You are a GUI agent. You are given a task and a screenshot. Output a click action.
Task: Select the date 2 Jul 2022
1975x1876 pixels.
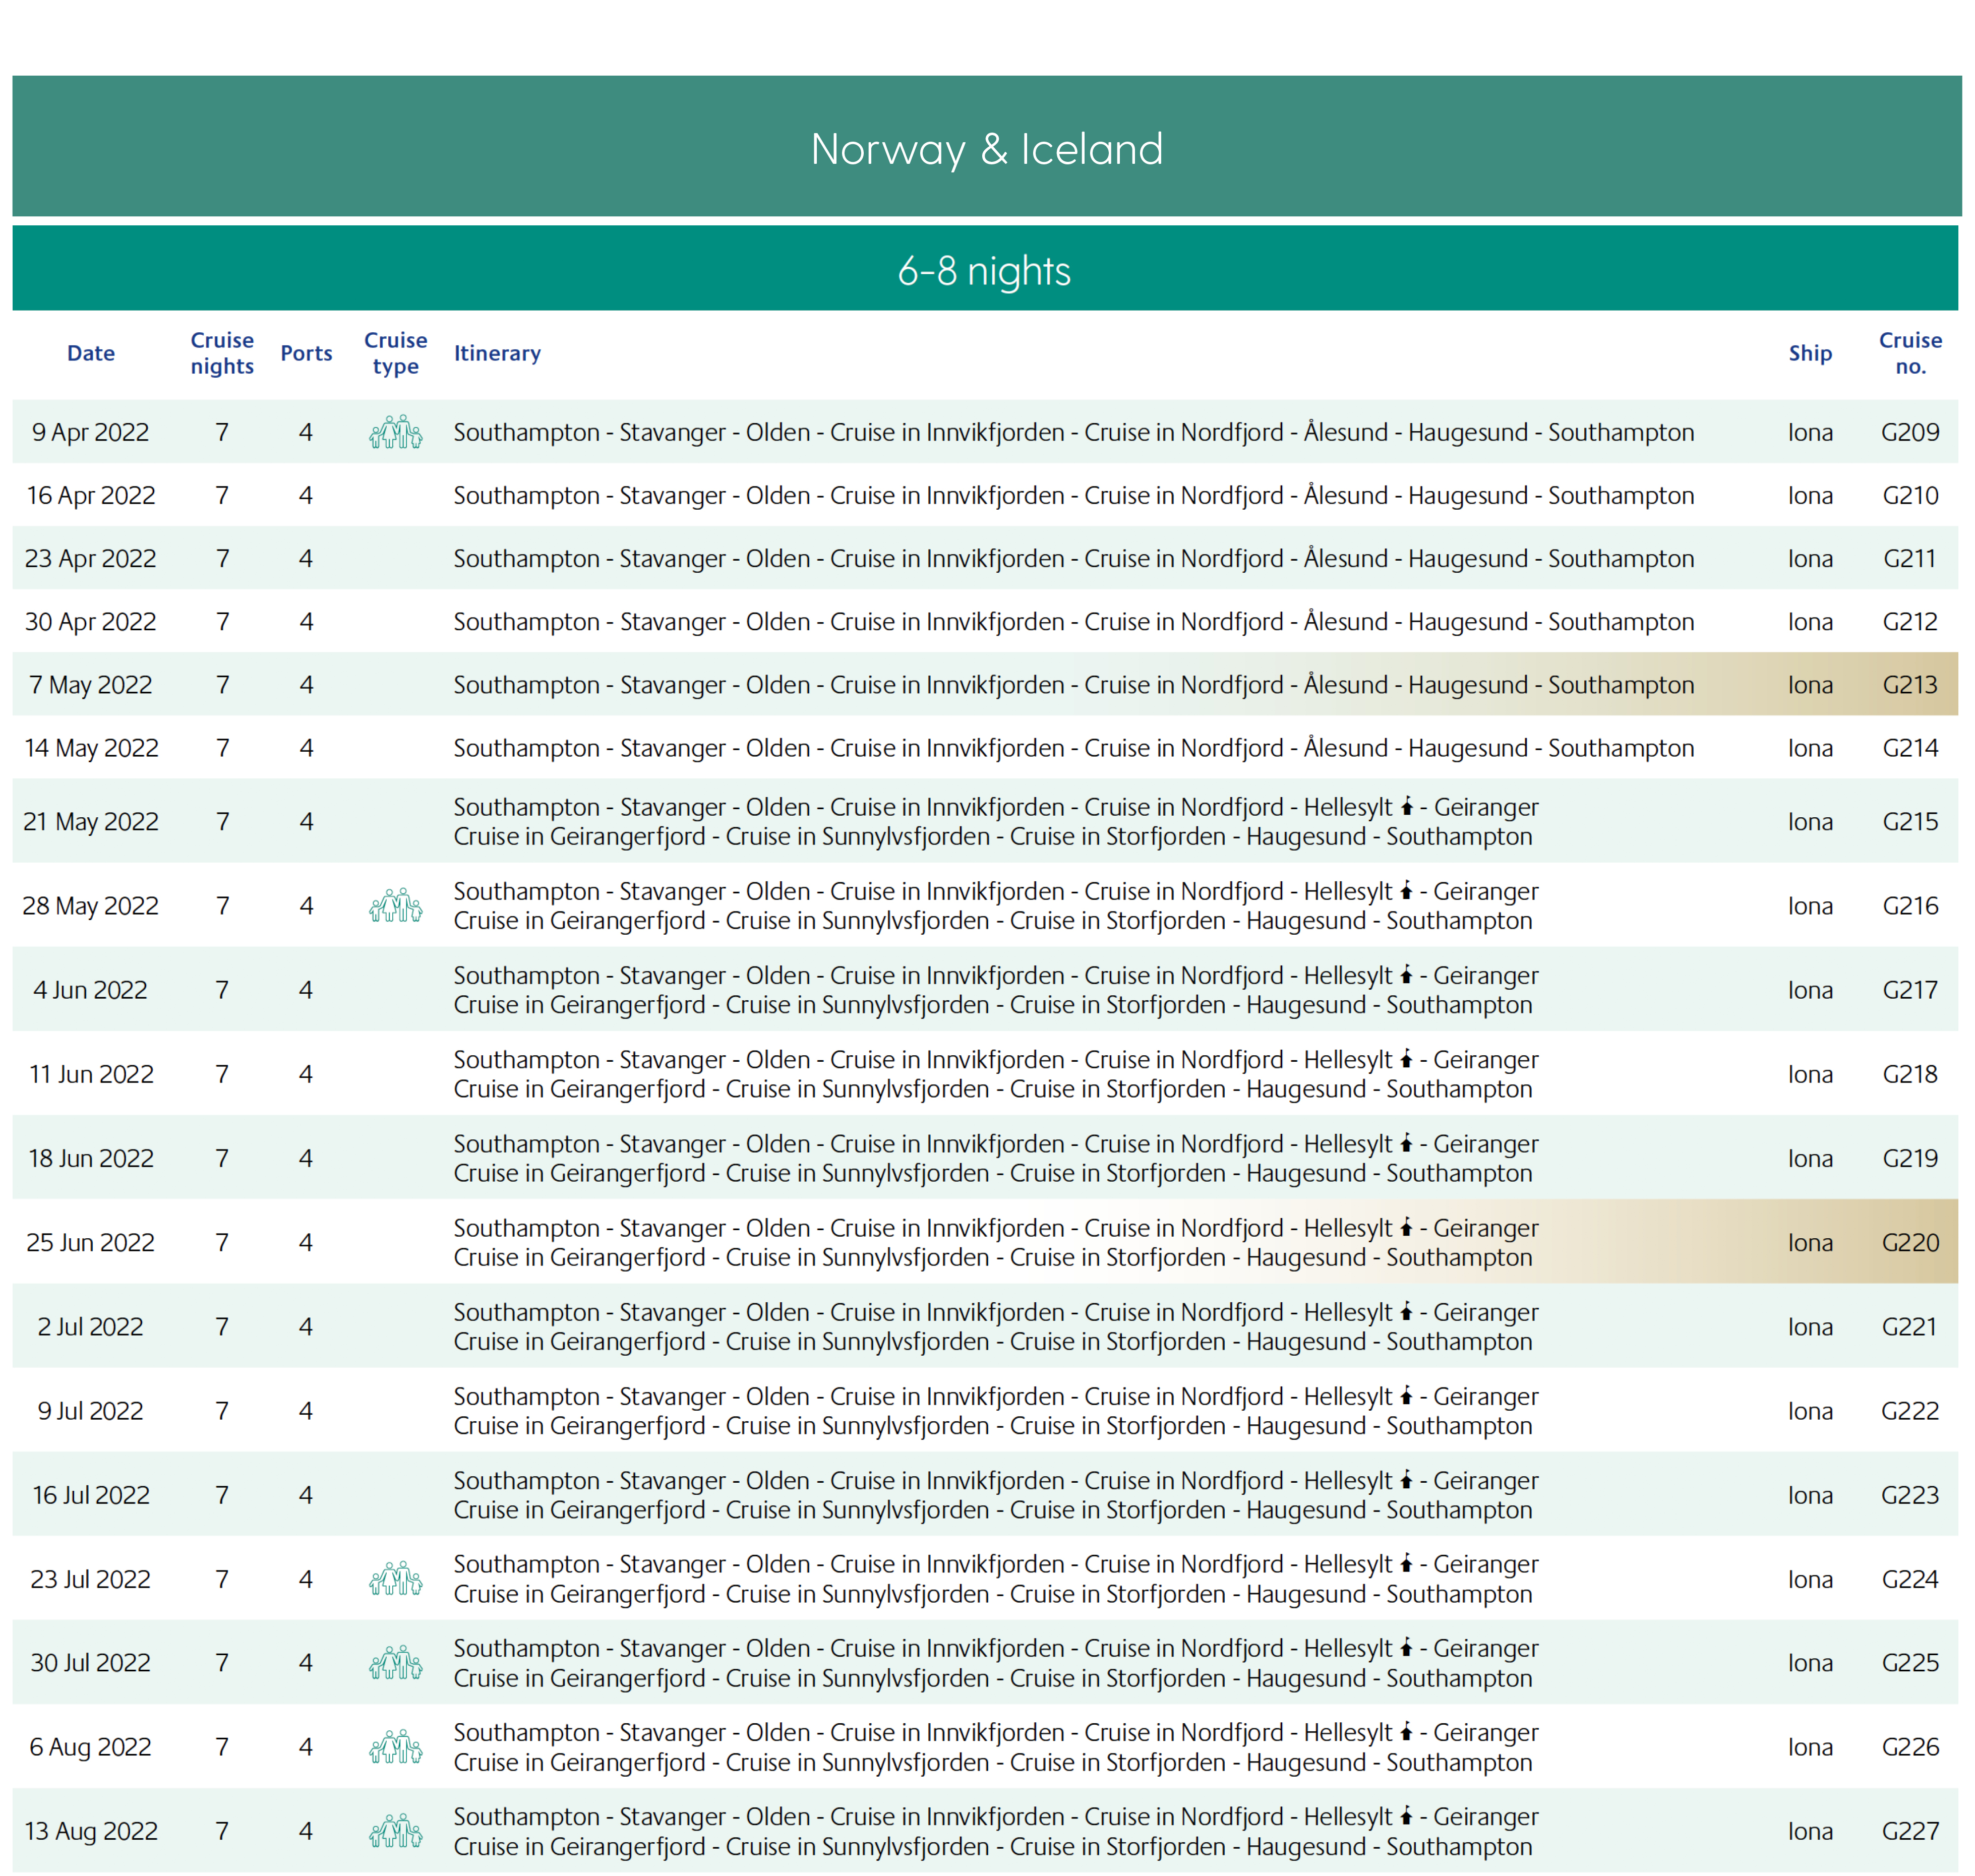(x=91, y=1326)
